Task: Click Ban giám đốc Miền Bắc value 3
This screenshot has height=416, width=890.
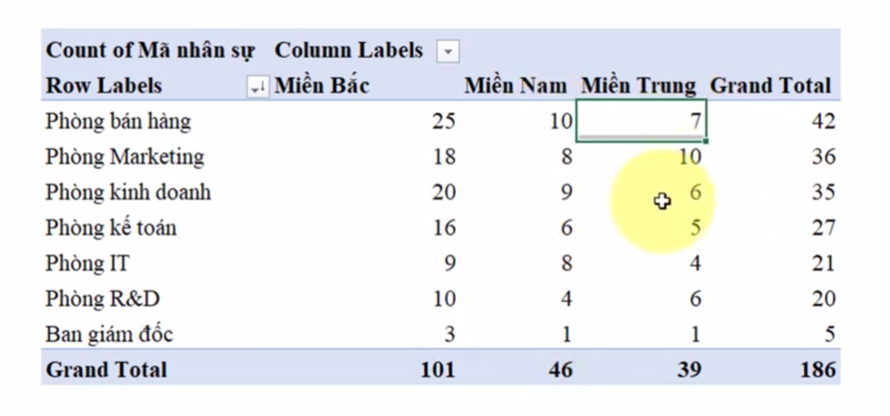Action: pos(449,334)
